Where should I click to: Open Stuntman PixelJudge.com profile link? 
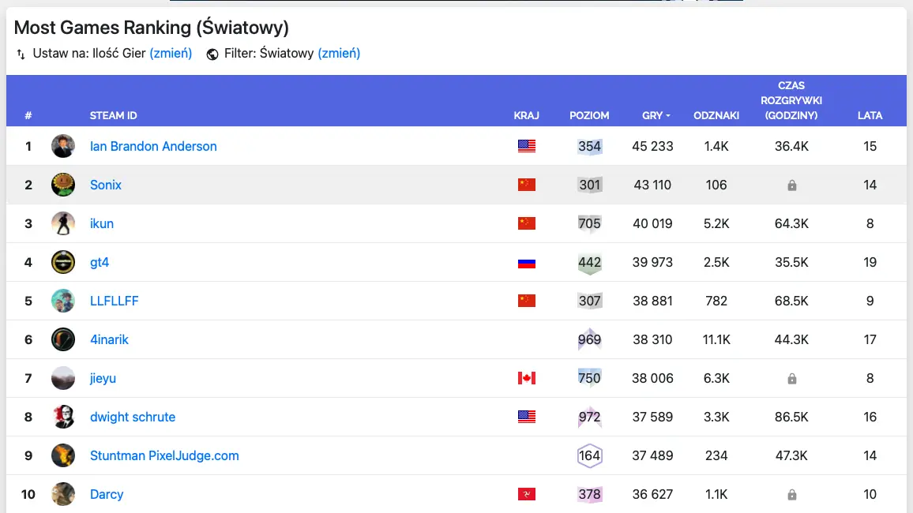coord(164,455)
